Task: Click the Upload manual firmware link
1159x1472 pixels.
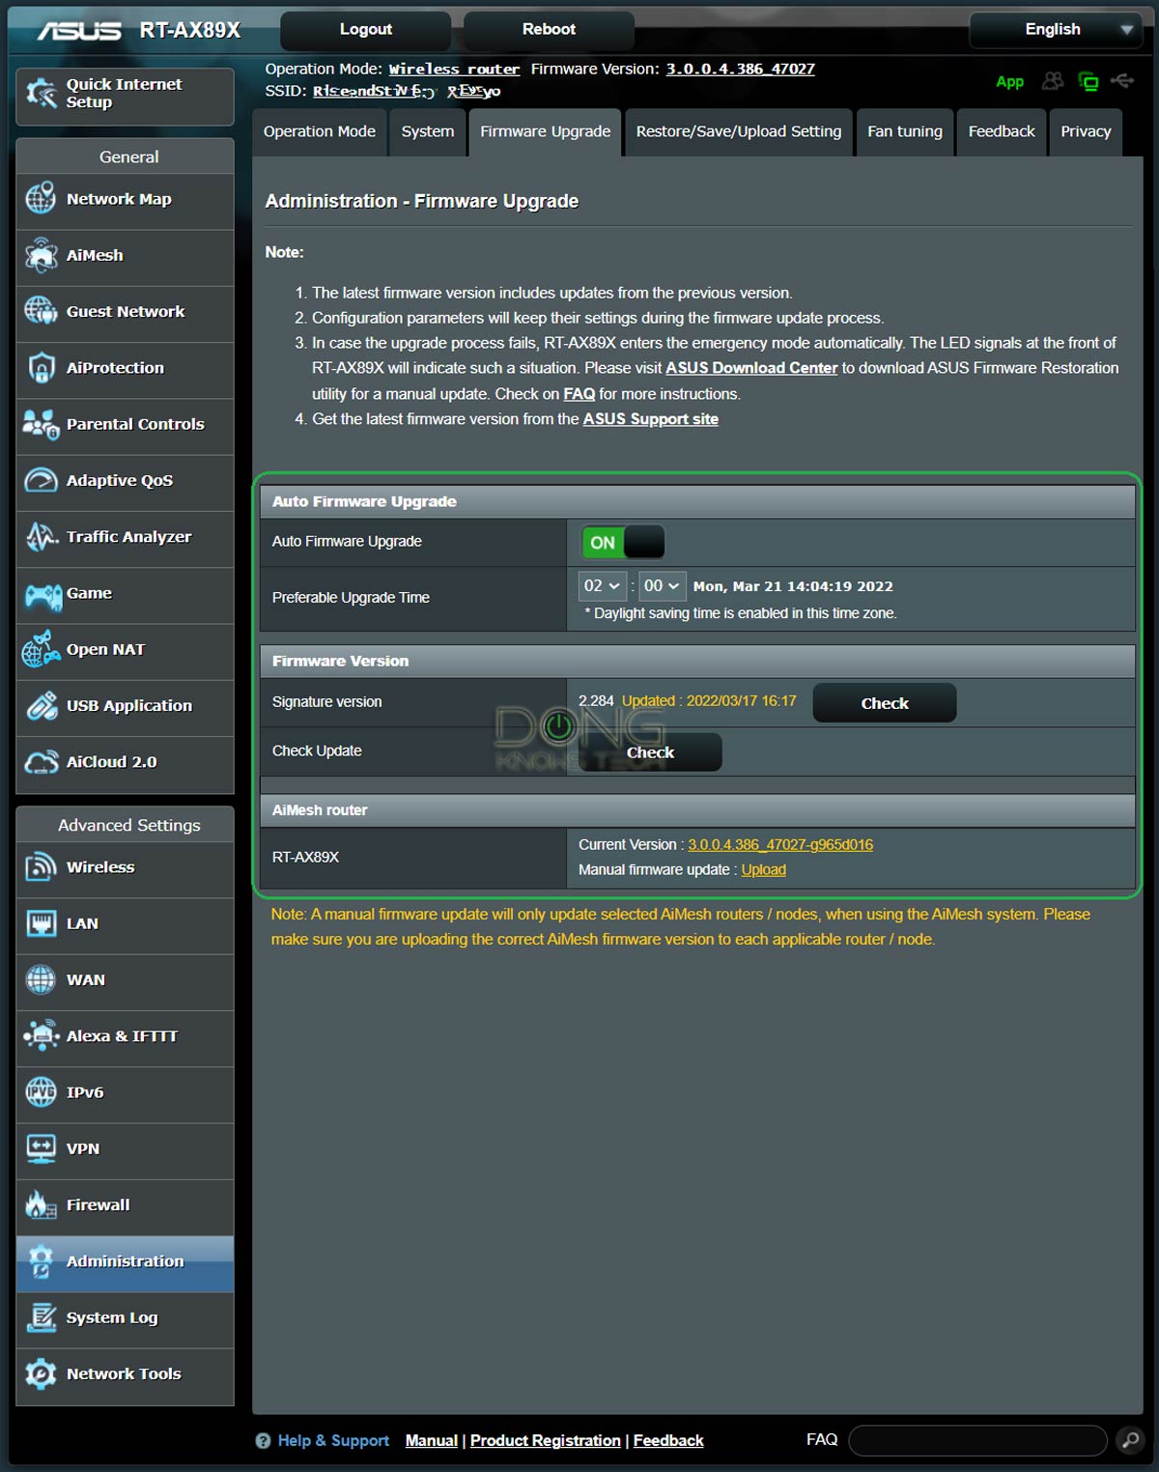Action: coord(763,869)
